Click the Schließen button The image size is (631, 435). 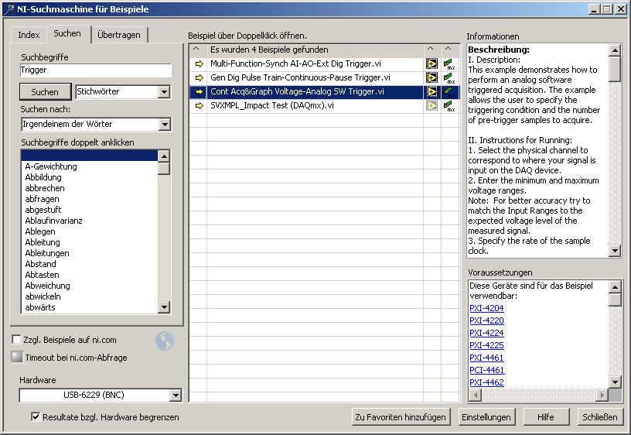600,417
